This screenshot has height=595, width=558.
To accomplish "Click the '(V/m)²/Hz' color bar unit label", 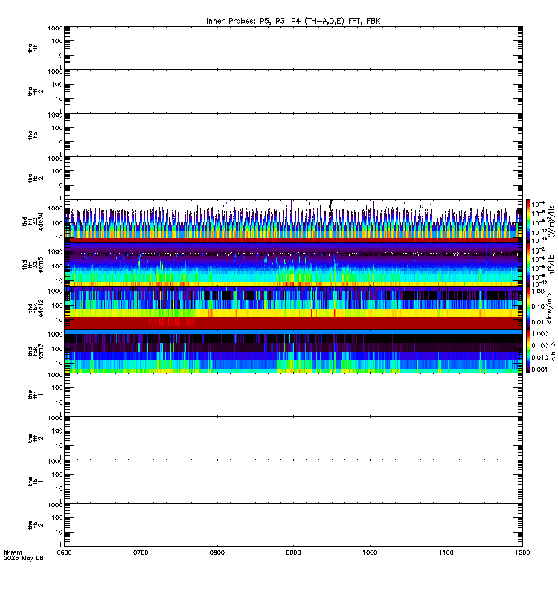I will click(x=552, y=221).
